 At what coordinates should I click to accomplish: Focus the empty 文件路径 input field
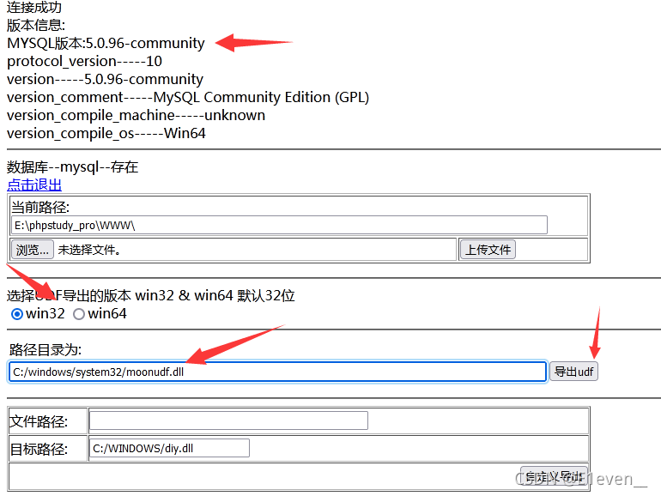pos(228,420)
